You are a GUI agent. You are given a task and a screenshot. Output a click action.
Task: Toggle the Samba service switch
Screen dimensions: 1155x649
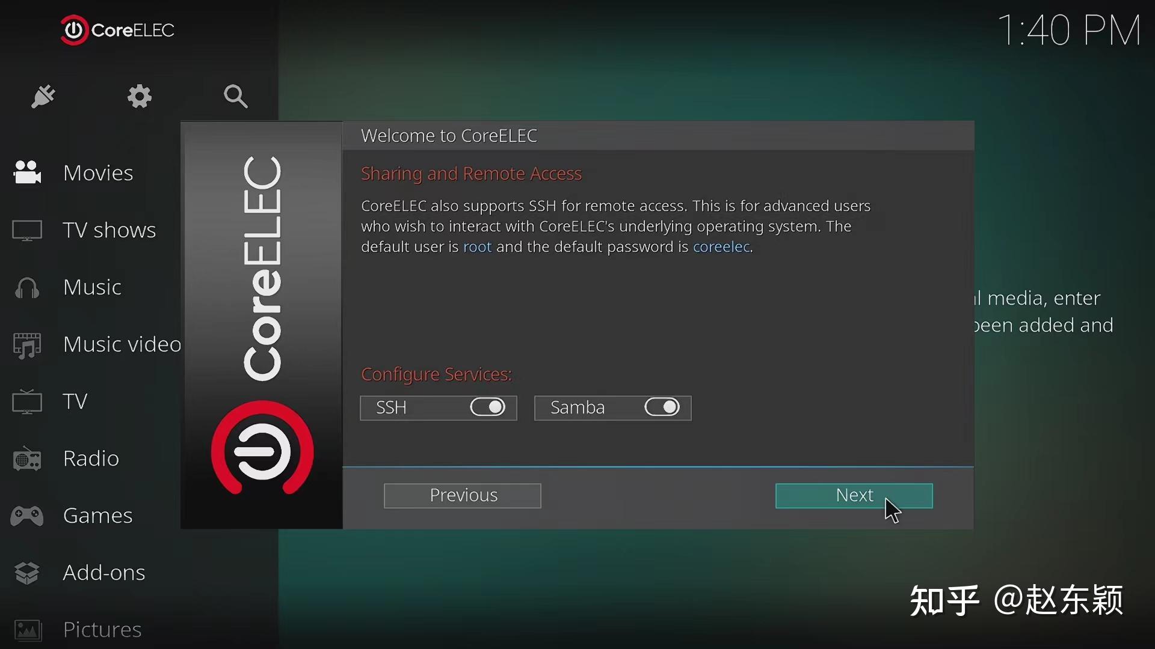[x=662, y=407]
